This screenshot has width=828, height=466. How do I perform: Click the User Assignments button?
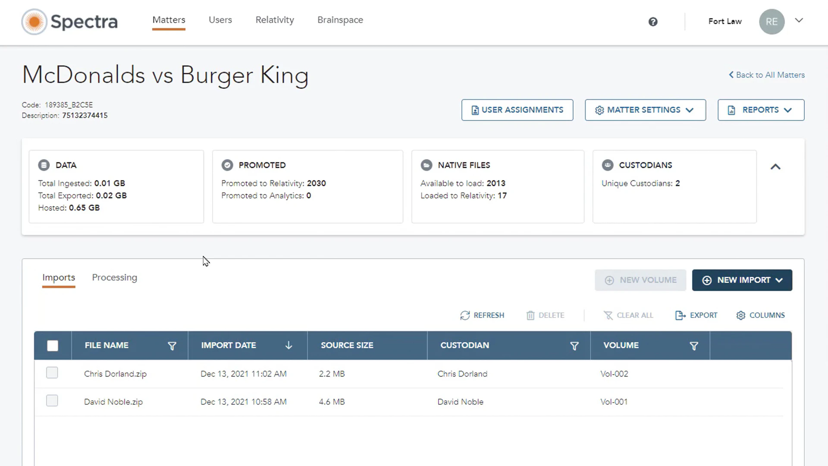point(517,110)
